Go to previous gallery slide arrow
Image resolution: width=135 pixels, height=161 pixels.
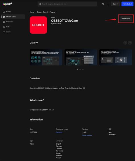coord(125,43)
